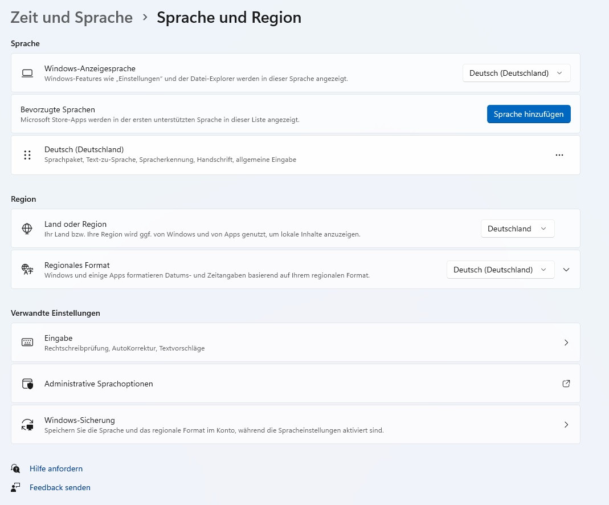The image size is (609, 505).
Task: Click the keyboard icon beside Eingabe
Action: click(x=27, y=343)
